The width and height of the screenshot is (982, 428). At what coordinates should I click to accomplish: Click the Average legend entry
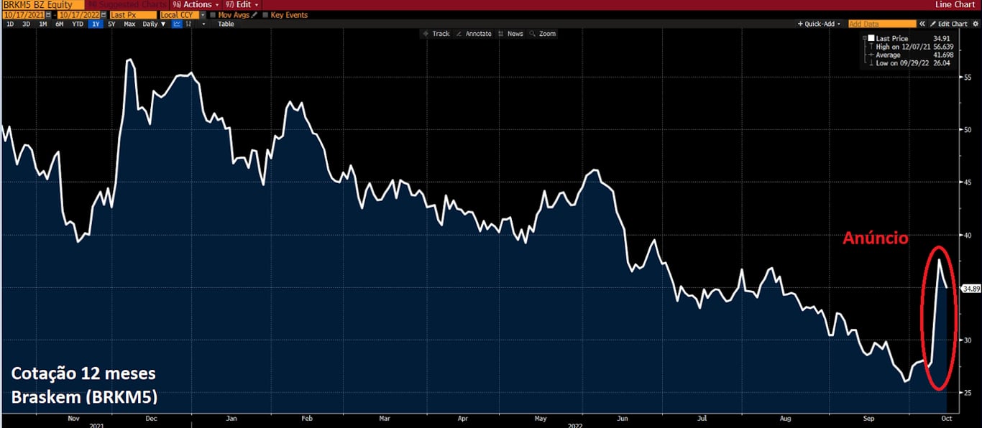(x=912, y=55)
